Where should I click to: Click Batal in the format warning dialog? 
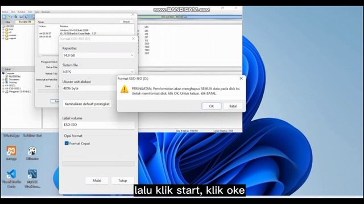(233, 106)
